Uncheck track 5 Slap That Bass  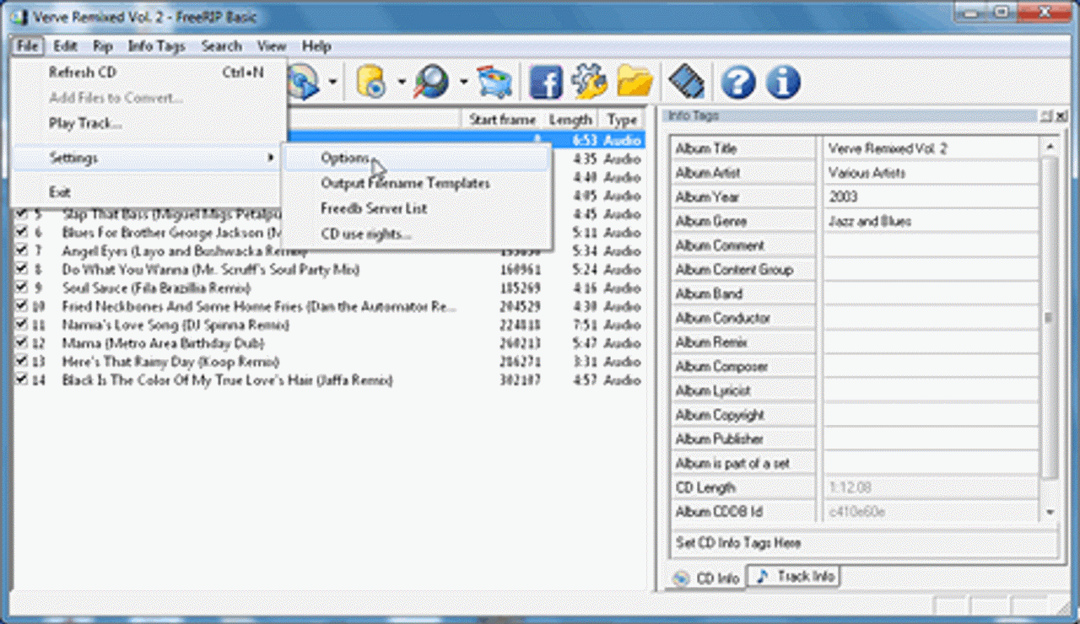23,214
